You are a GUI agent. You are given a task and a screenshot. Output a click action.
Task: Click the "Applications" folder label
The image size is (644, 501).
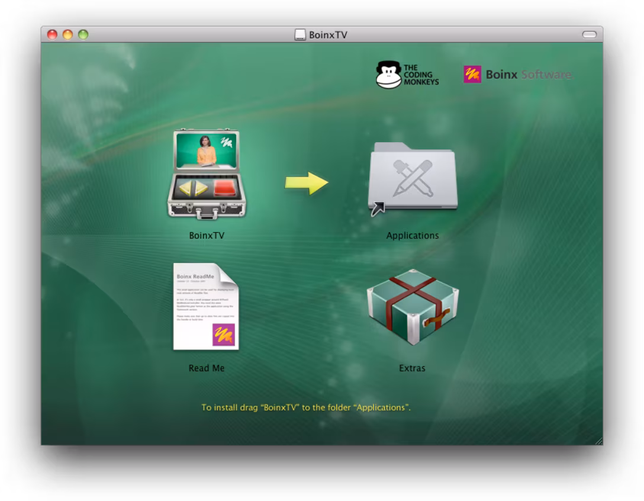click(x=413, y=236)
